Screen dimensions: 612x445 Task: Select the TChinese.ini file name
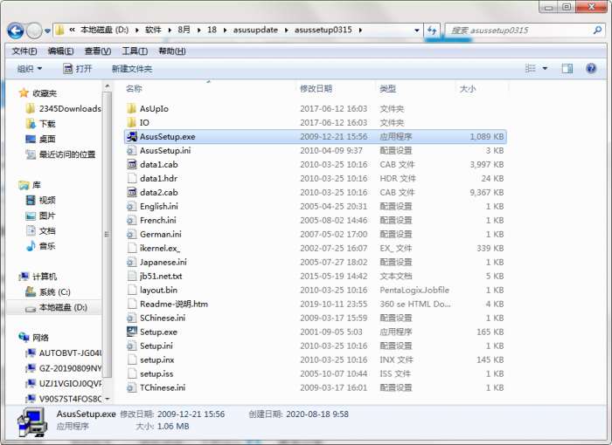click(163, 387)
